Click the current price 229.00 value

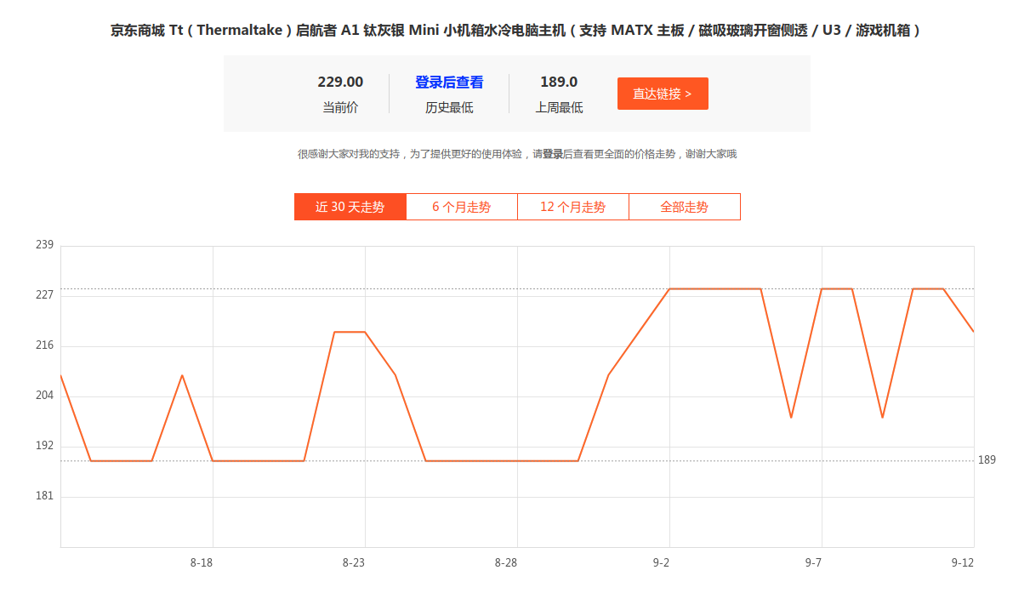pos(340,83)
